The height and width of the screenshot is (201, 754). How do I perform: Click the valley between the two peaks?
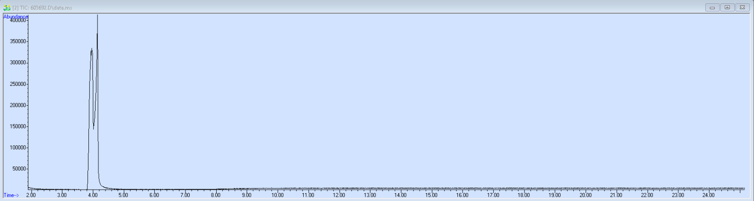(94, 128)
